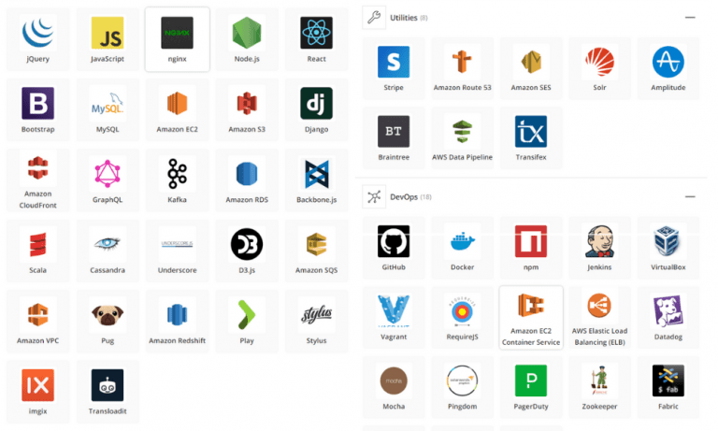Image resolution: width=718 pixels, height=431 pixels.
Task: Click the Utilities wrench icon
Action: [374, 18]
